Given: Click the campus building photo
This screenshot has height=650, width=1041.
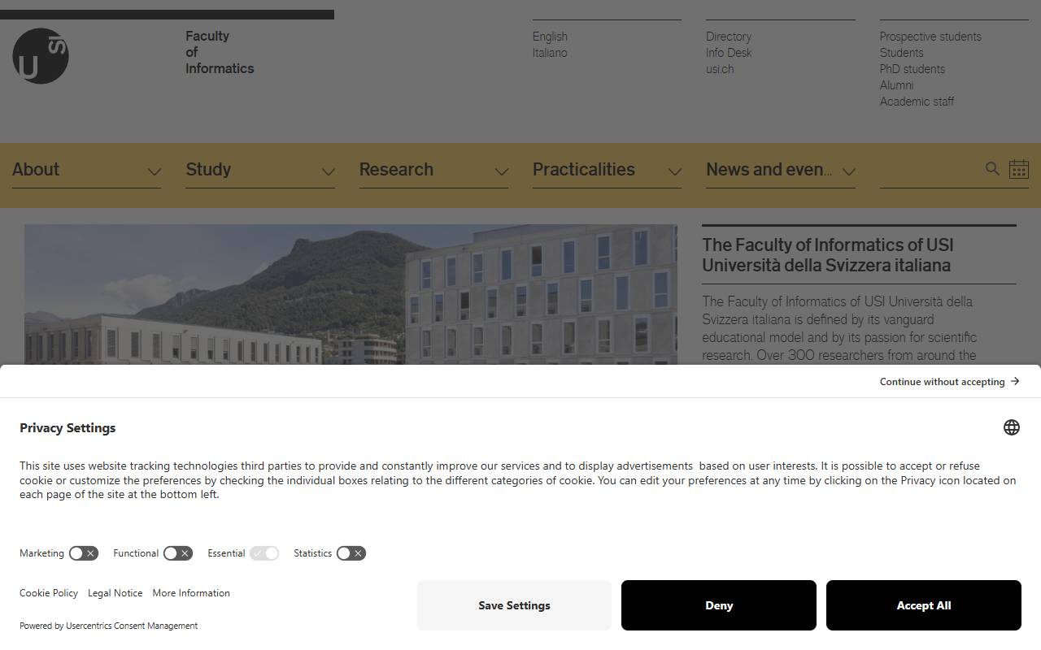Looking at the screenshot, I should tap(351, 294).
